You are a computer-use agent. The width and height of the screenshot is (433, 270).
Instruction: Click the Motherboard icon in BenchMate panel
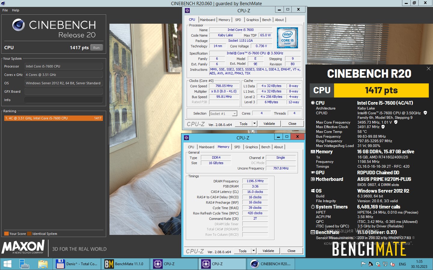click(313, 179)
